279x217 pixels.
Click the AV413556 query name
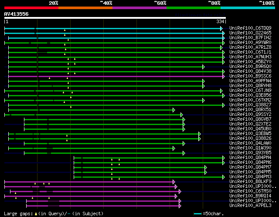(x=17, y=14)
